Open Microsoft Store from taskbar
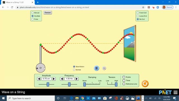This screenshot has height=101, width=179. 105,98
